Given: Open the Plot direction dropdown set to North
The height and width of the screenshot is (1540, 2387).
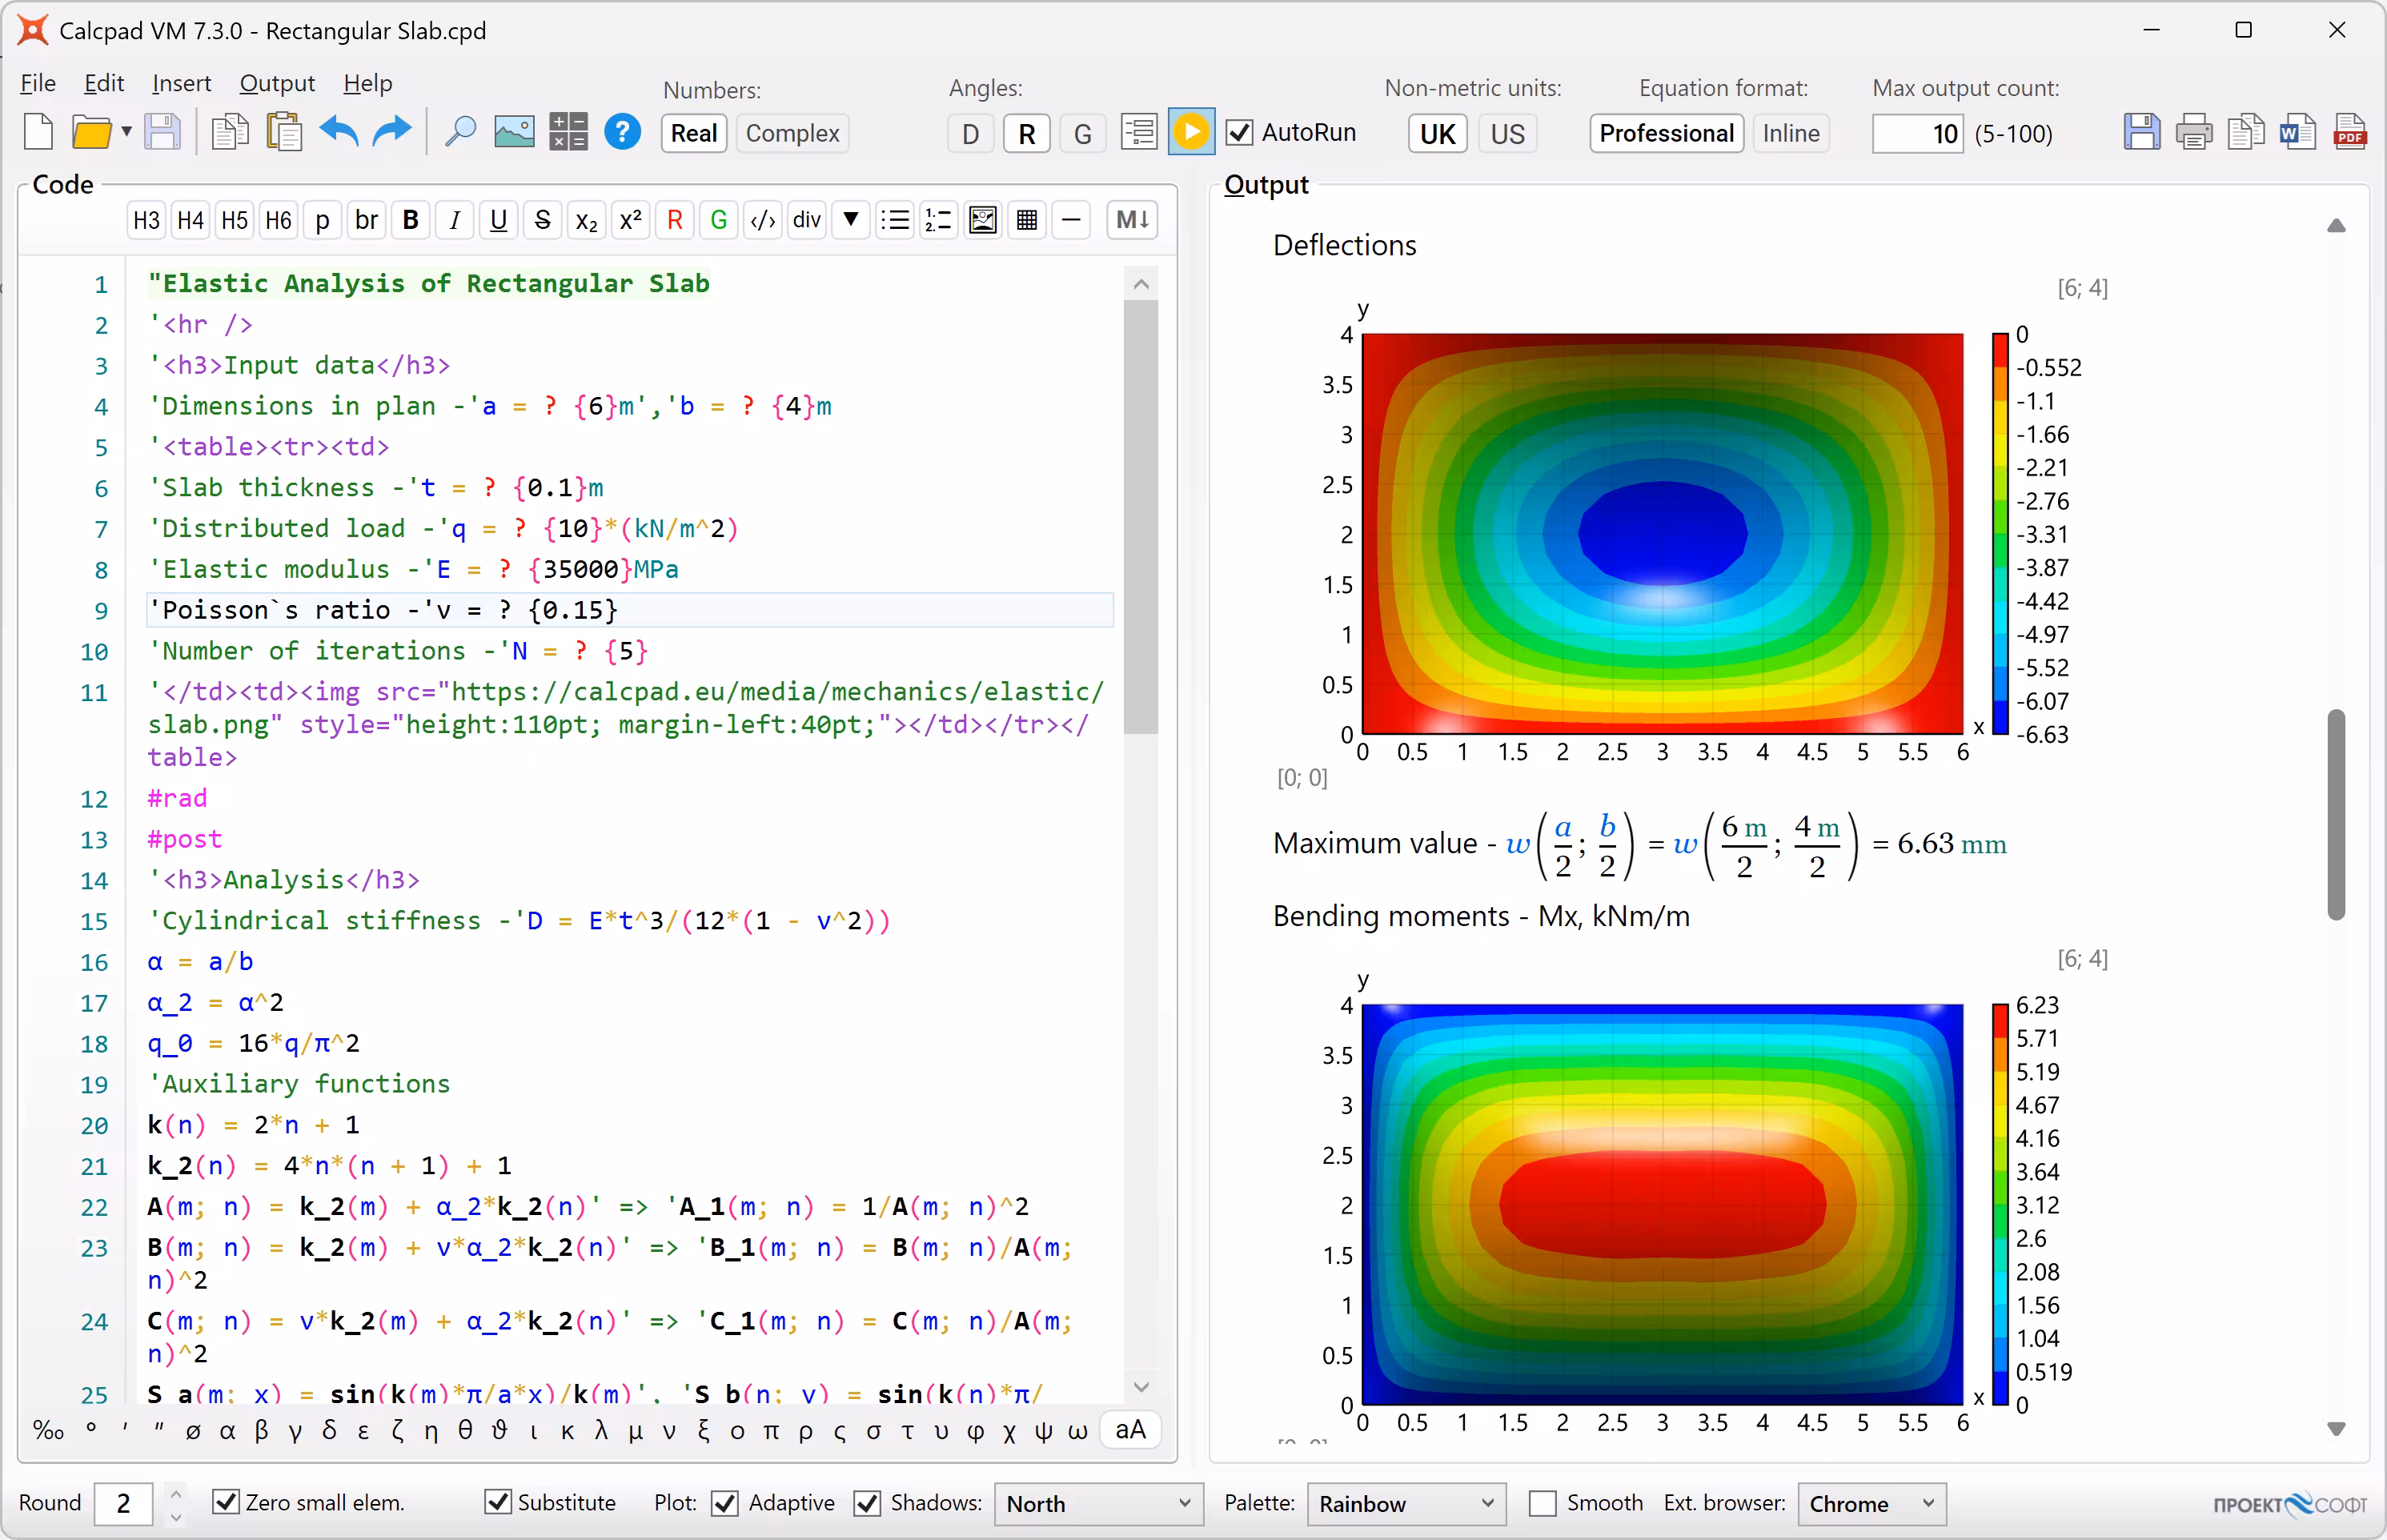Looking at the screenshot, I should (x=1096, y=1503).
